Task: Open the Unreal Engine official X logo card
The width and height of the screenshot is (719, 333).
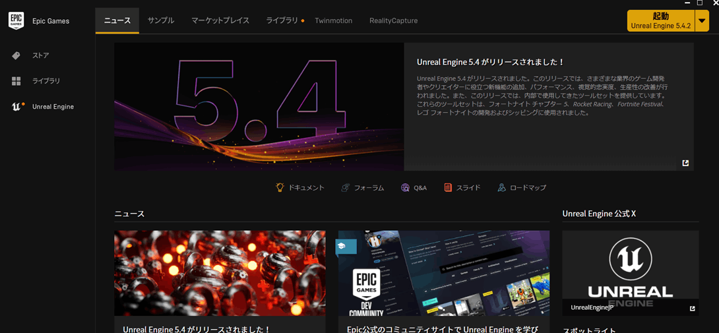Action: tap(631, 273)
